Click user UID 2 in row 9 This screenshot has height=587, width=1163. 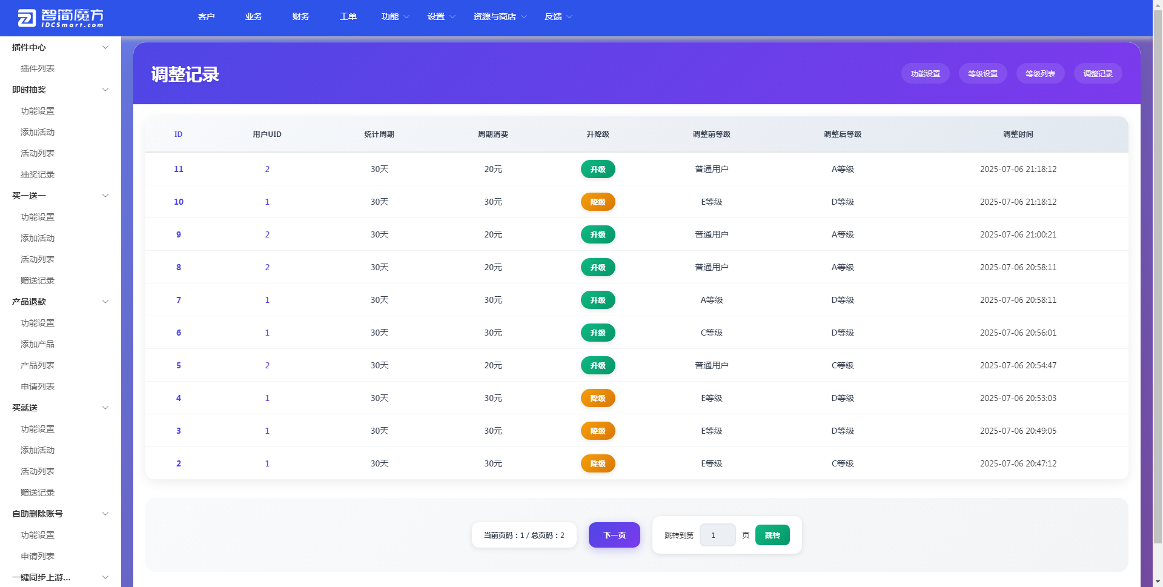(x=267, y=234)
